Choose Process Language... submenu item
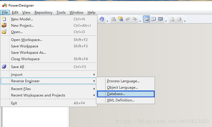The width and height of the screenshot is (212, 127). click(x=126, y=81)
